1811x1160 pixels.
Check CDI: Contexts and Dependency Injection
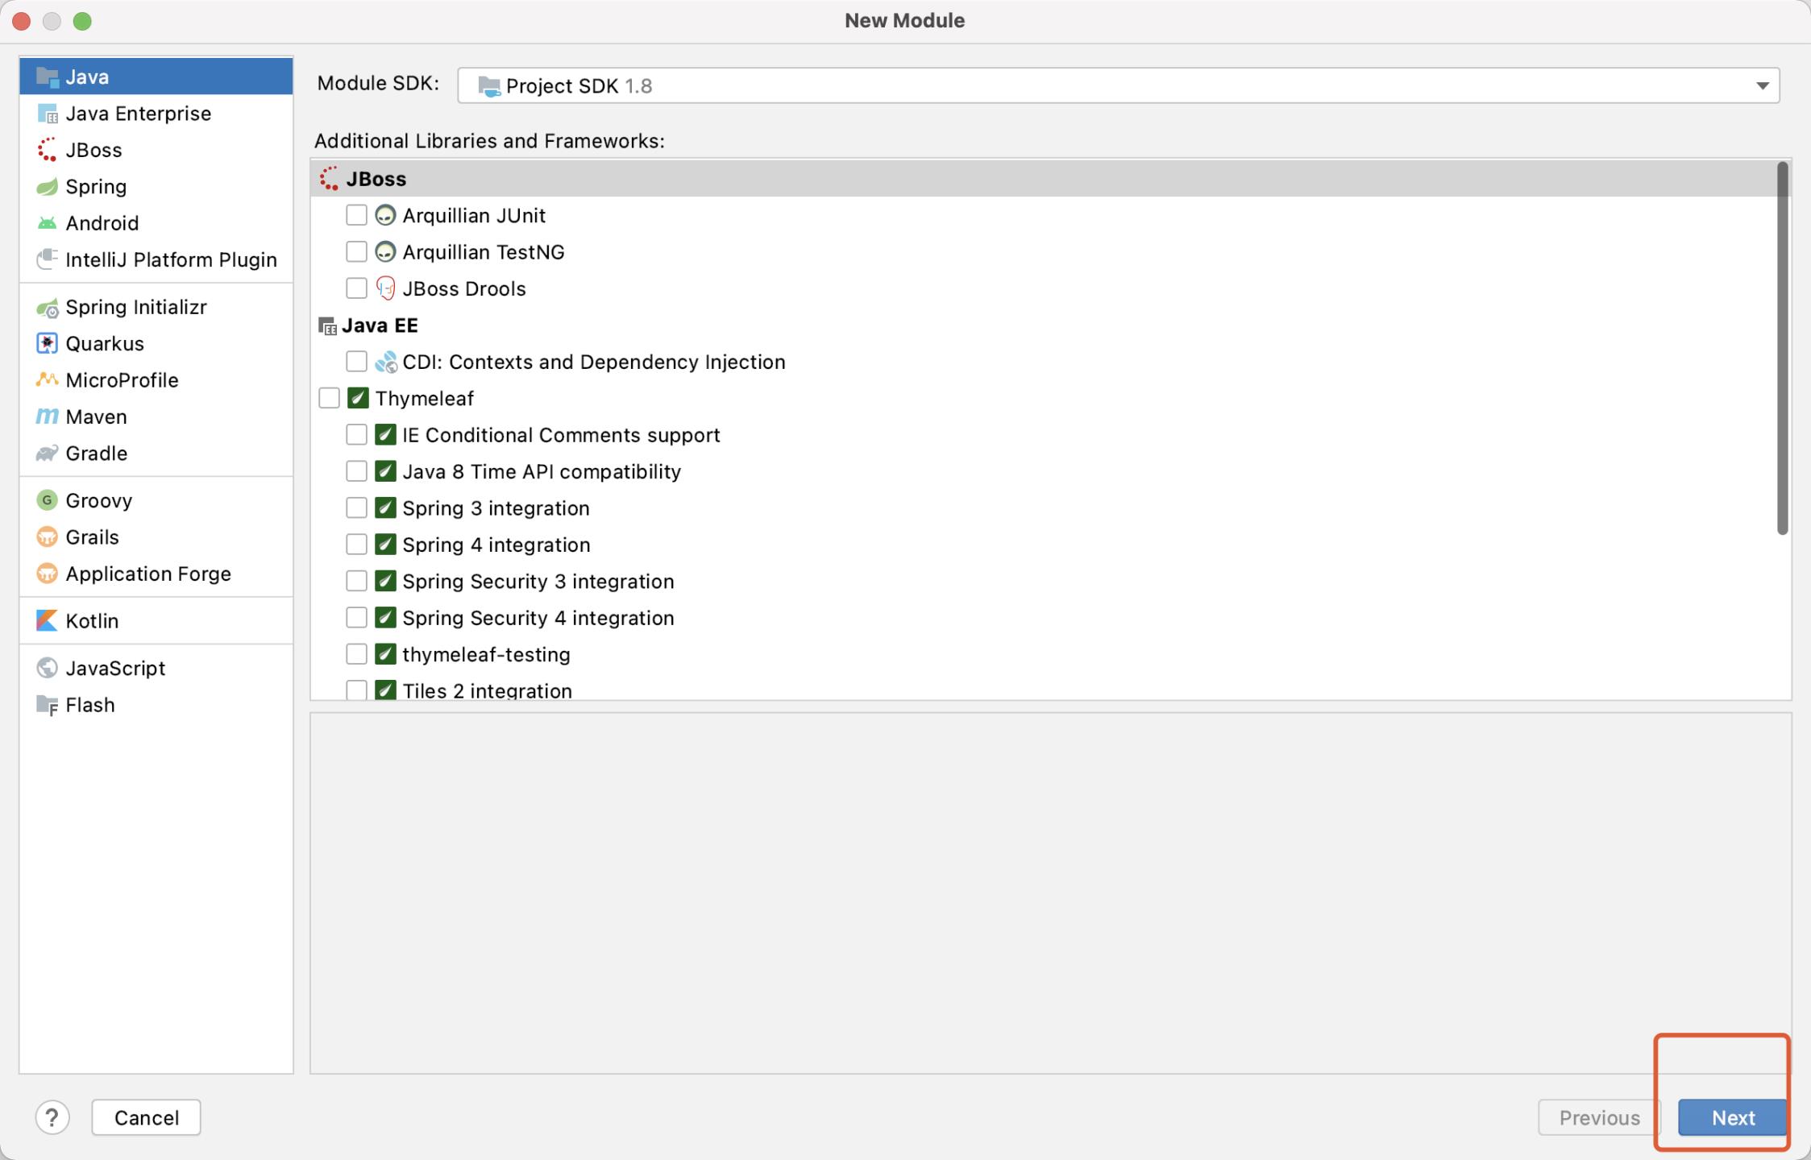point(356,362)
